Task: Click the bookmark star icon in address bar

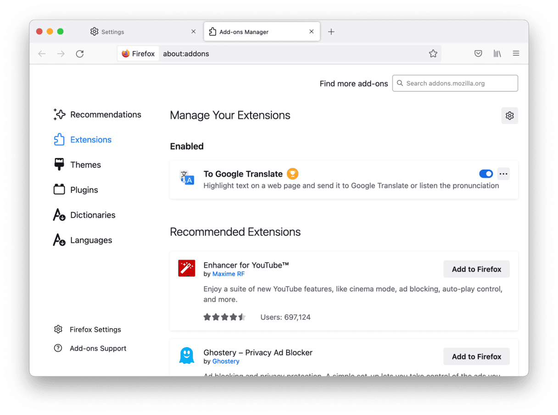Action: click(433, 54)
